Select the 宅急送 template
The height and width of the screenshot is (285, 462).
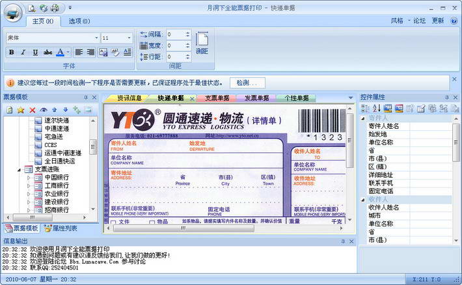[x=53, y=137]
